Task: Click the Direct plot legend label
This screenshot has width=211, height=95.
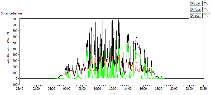Action: pyautogui.click(x=196, y=16)
